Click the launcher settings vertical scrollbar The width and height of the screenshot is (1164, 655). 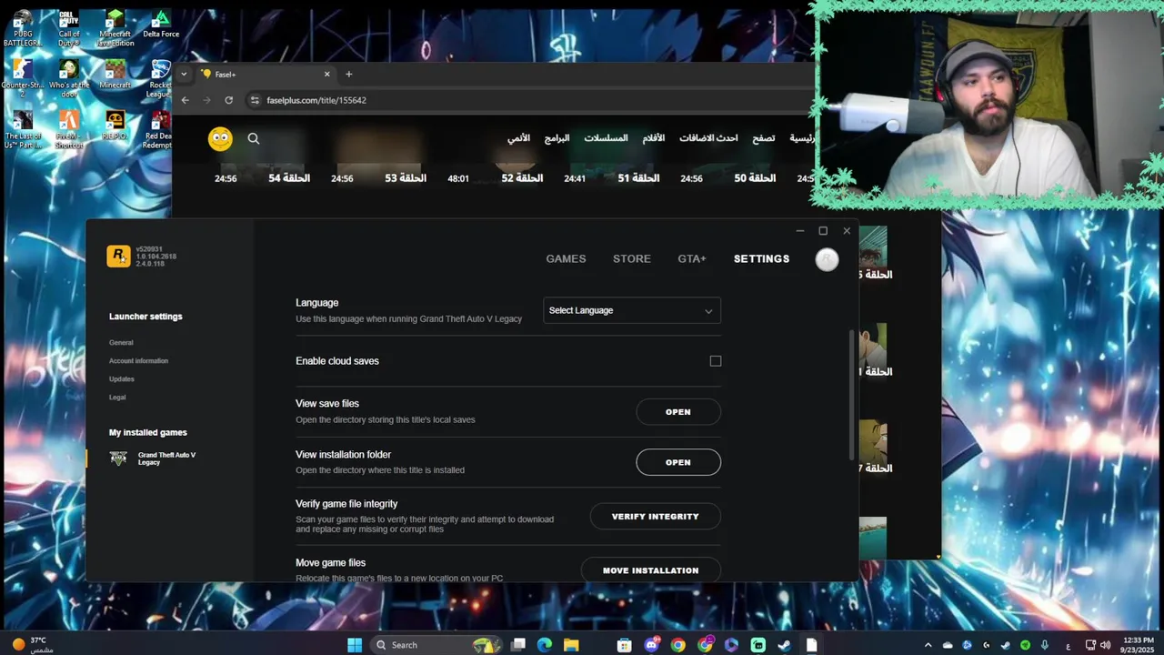click(x=851, y=395)
